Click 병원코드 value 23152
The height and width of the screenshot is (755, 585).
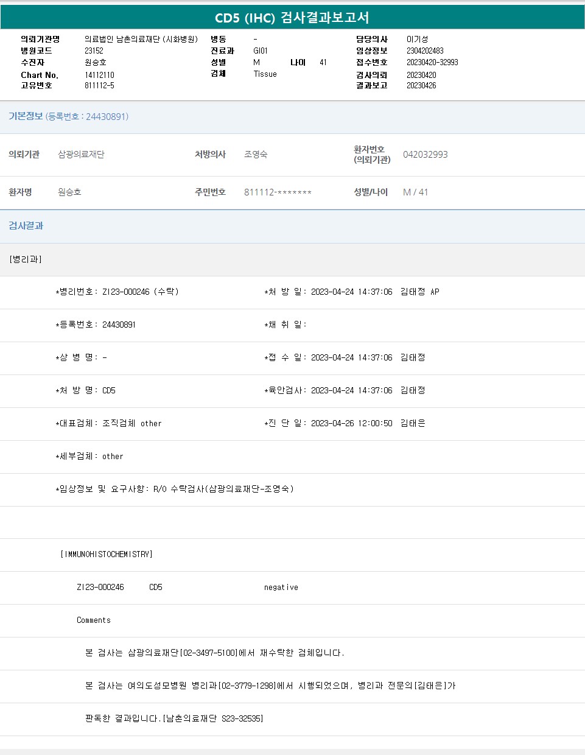click(94, 51)
